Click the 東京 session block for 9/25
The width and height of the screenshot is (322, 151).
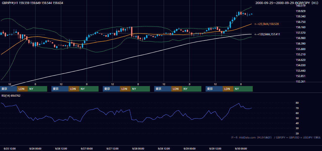pos(9,89)
